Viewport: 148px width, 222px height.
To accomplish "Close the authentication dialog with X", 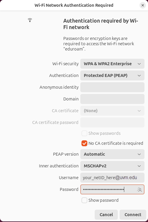I will [x=143, y=5].
